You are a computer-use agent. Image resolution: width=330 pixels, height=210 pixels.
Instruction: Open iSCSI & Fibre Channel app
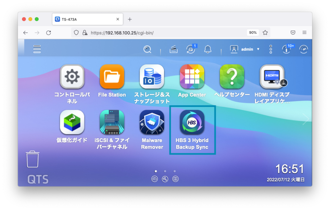[x=112, y=122]
